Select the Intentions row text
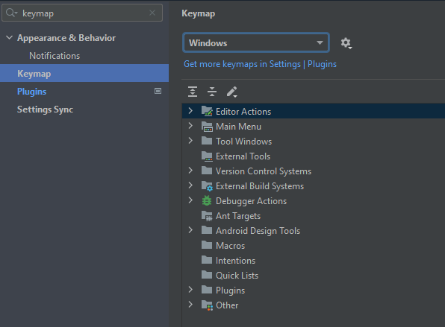The width and height of the screenshot is (445, 327). point(235,261)
